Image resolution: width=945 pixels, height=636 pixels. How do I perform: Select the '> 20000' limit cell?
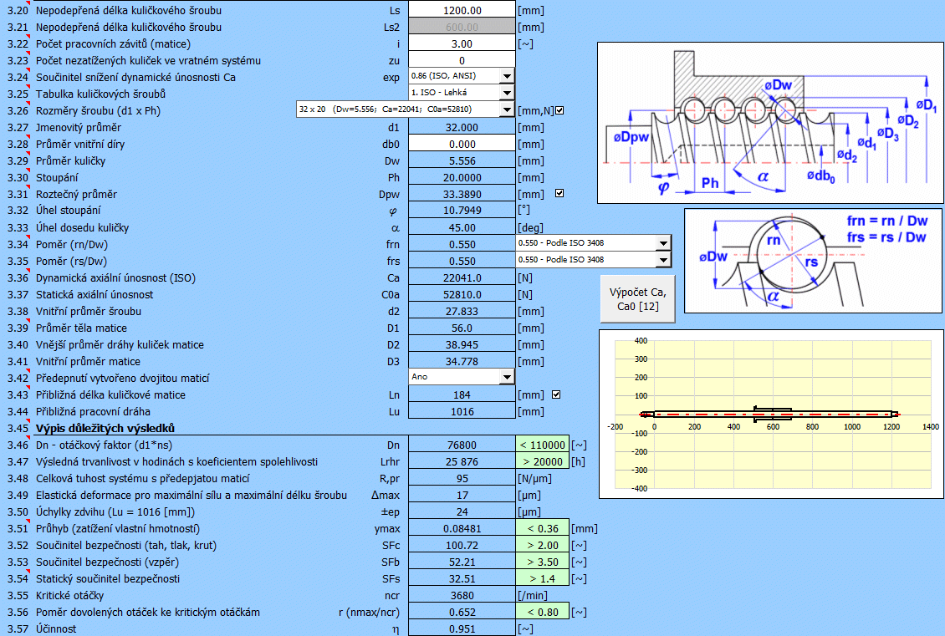(x=543, y=462)
